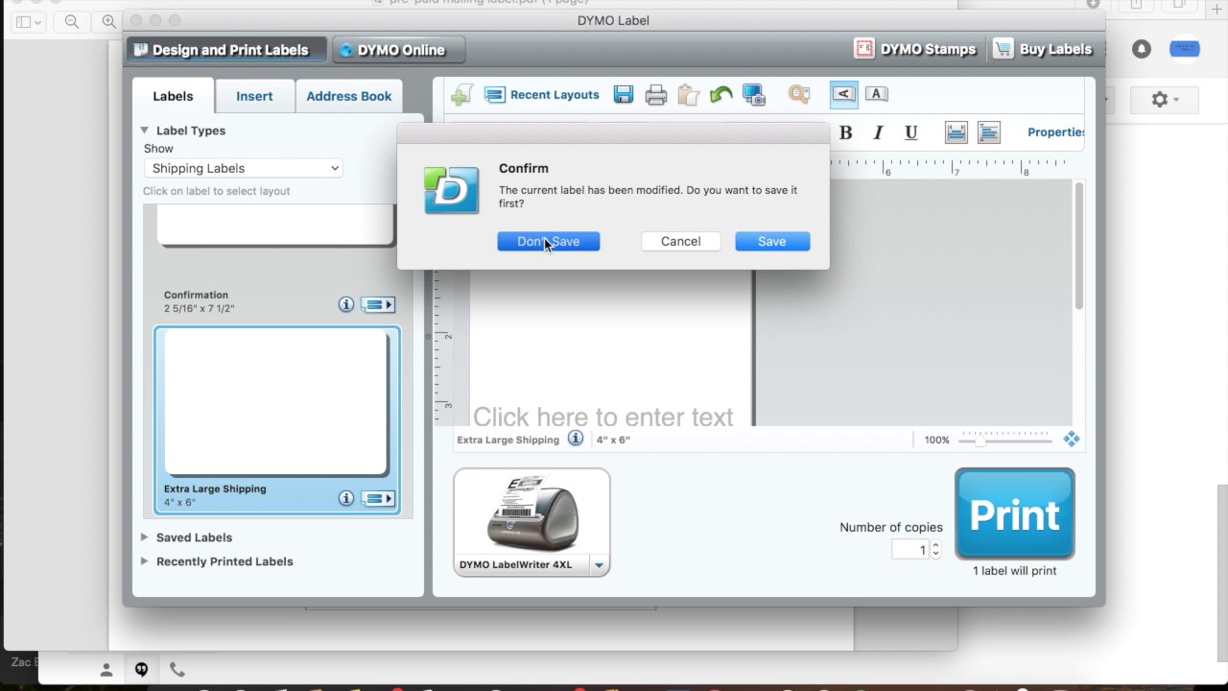Open layout arrow for Extra Large Shipping label
1228x691 pixels.
[x=378, y=498]
